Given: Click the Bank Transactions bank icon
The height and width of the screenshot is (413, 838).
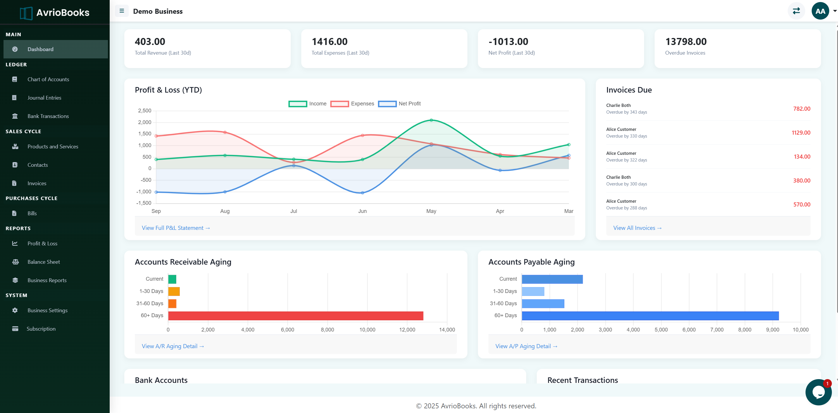Looking at the screenshot, I should [x=15, y=116].
